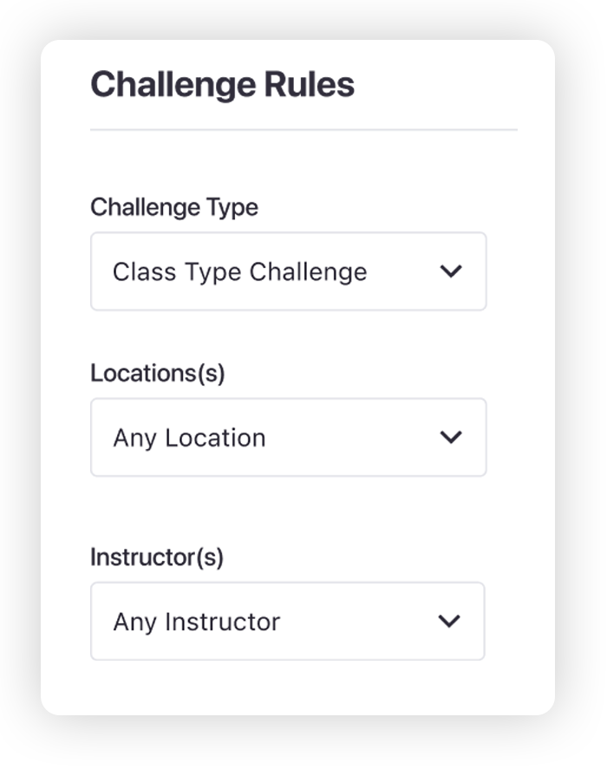
Task: Click the Any Location value text
Action: [189, 438]
